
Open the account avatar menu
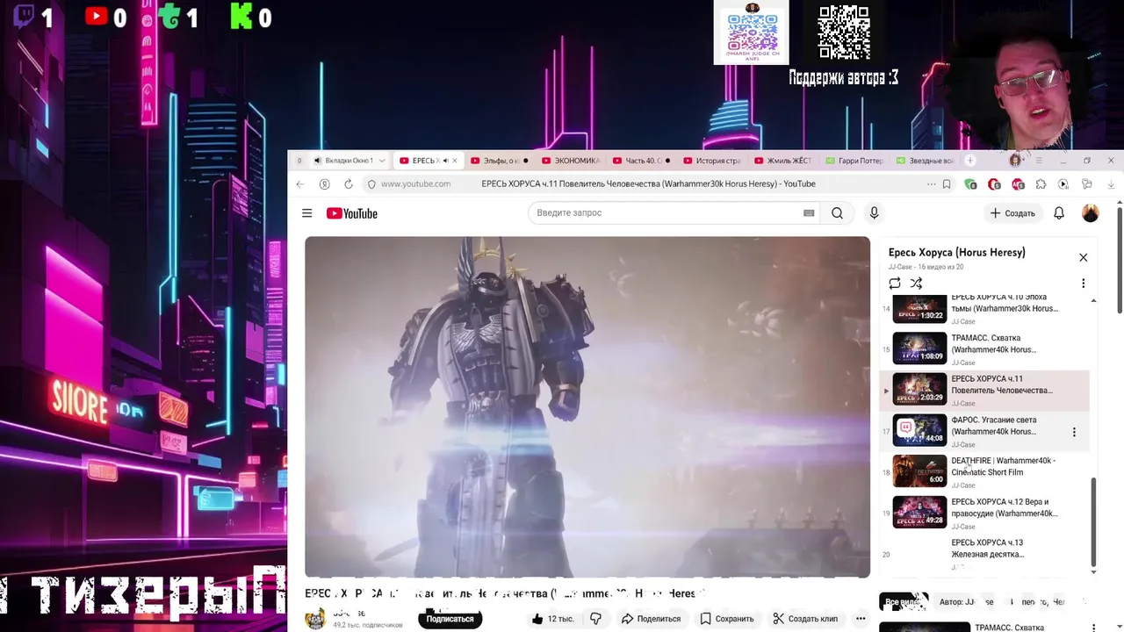click(x=1091, y=213)
